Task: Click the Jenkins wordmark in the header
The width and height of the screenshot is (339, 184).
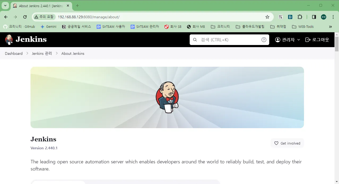Action: point(31,39)
